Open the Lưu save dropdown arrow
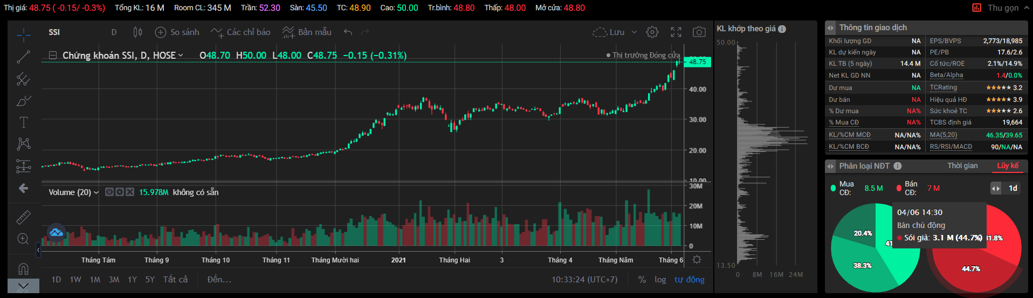 point(634,32)
